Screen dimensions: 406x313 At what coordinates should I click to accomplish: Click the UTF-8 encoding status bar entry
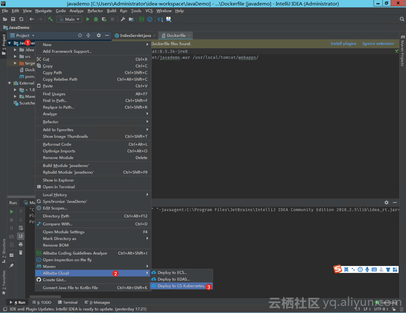[x=381, y=309]
